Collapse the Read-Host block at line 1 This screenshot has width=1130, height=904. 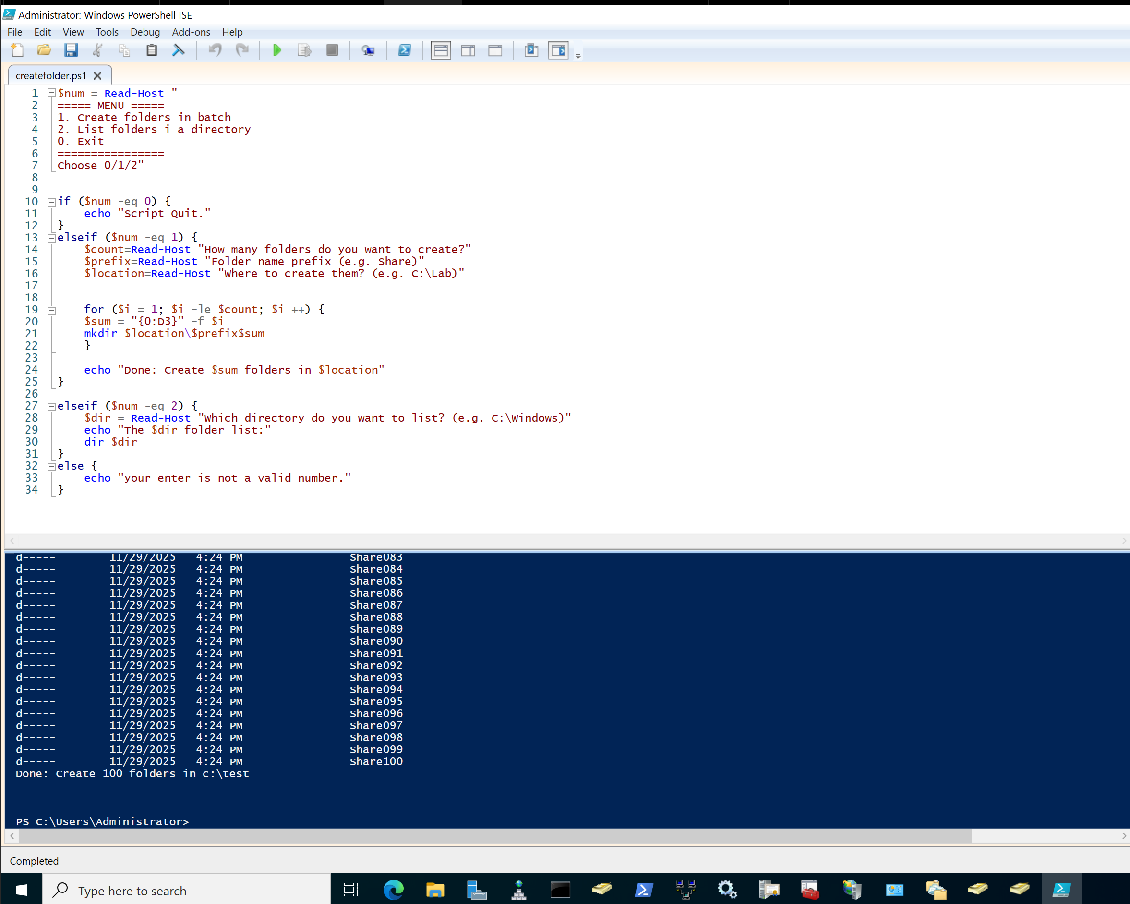51,93
